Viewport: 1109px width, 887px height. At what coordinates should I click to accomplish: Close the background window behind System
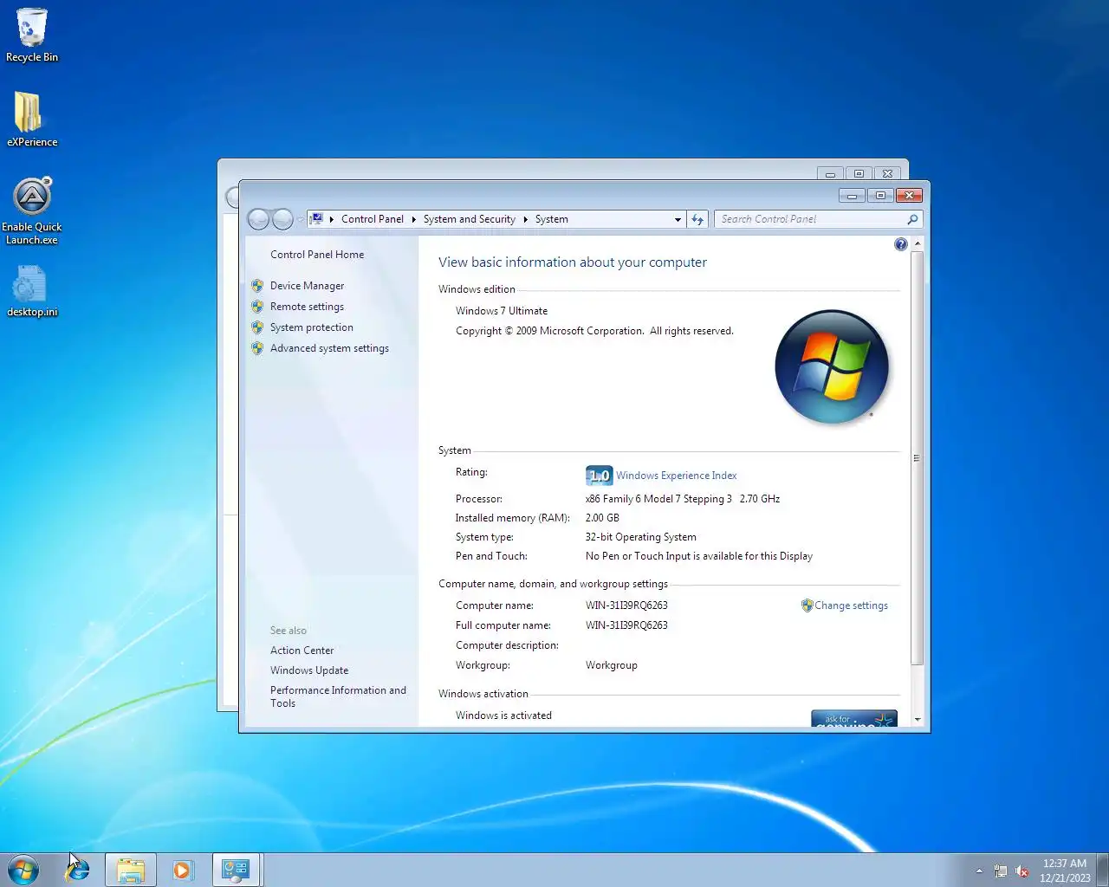click(887, 174)
